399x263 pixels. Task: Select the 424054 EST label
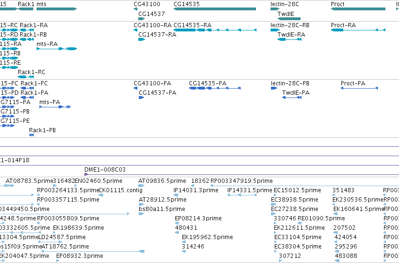pyautogui.click(x=346, y=237)
